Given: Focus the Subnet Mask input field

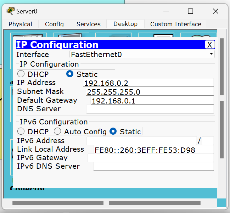Looking at the screenshot, I should point(150,92).
